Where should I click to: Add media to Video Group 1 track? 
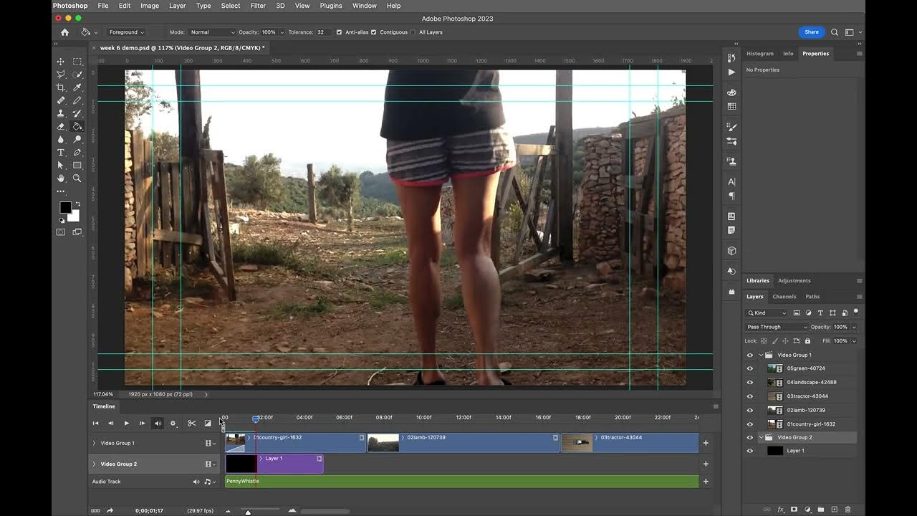pos(706,443)
